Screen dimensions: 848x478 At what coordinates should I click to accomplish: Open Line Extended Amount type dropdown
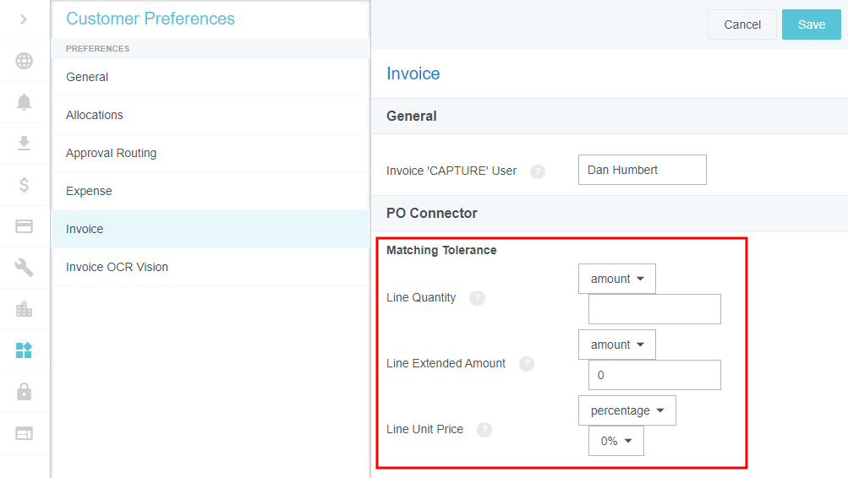(617, 345)
